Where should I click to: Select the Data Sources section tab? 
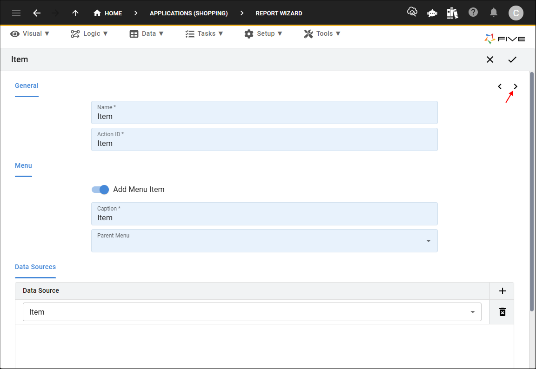pos(35,267)
